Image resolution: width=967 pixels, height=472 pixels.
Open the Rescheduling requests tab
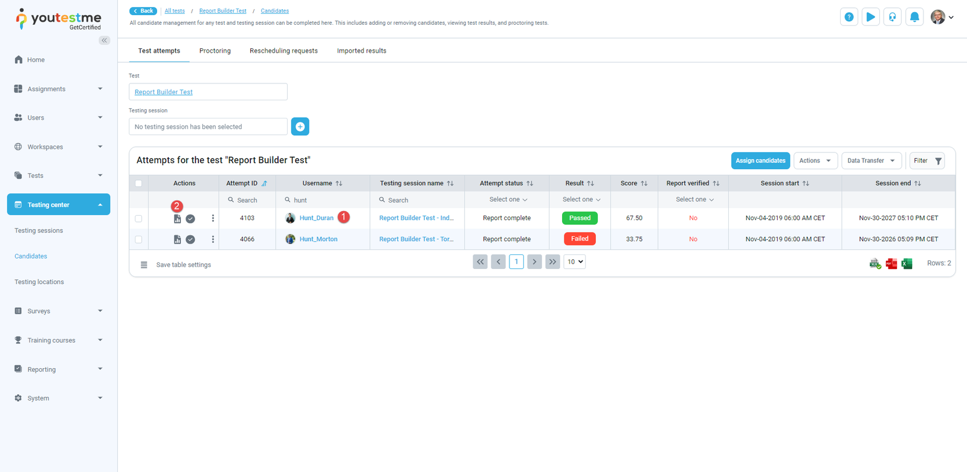(x=283, y=51)
